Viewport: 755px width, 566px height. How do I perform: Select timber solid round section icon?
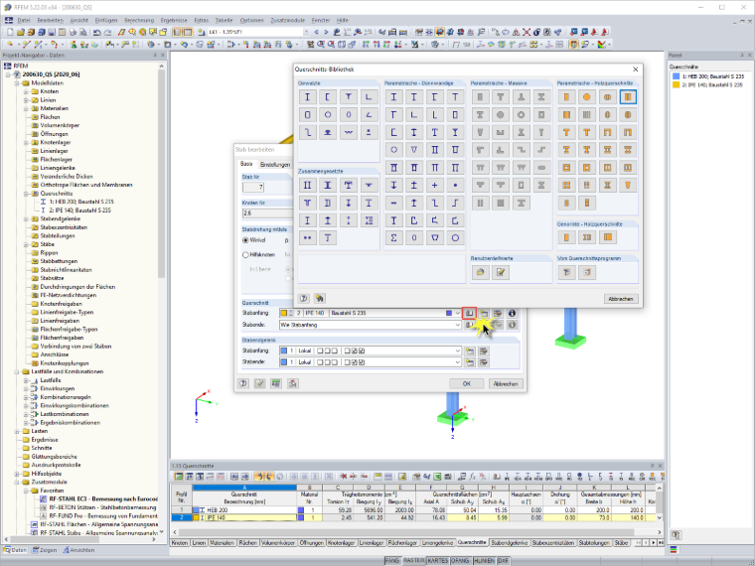(587, 97)
